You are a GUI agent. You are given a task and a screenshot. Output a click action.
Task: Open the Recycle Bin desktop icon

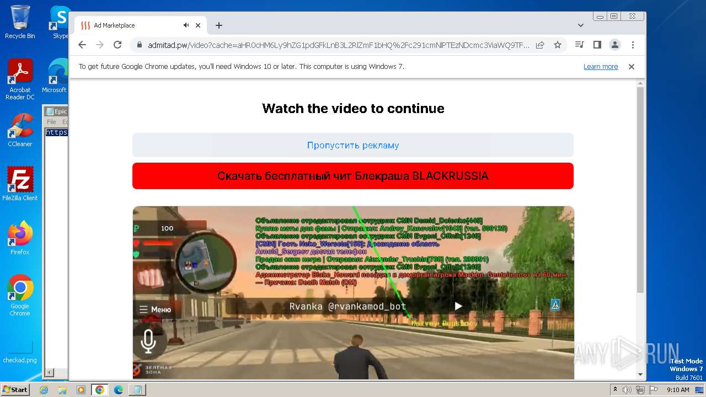[20, 22]
